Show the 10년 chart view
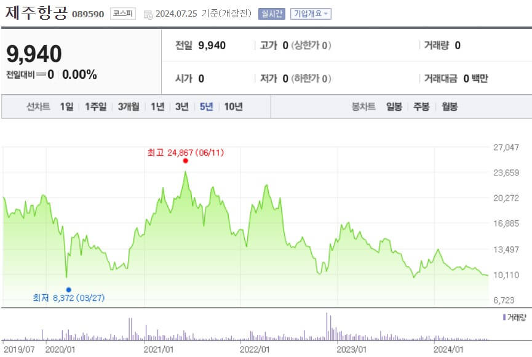This screenshot has height=357, width=532. coord(234,106)
